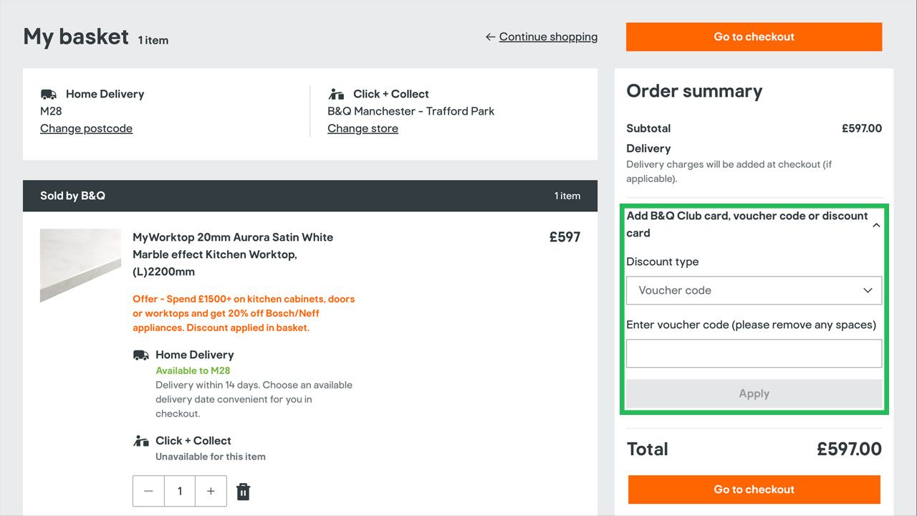Click the 'B&Q Manchester - Trafford Park' store name
The image size is (917, 516).
(x=411, y=111)
